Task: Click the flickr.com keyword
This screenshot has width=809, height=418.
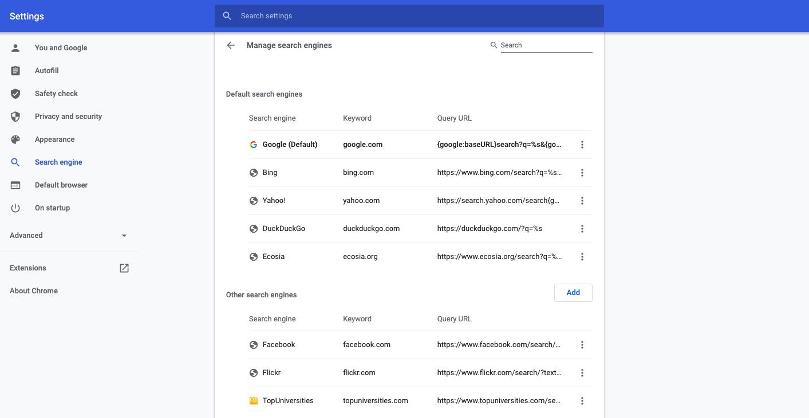Action: point(359,373)
